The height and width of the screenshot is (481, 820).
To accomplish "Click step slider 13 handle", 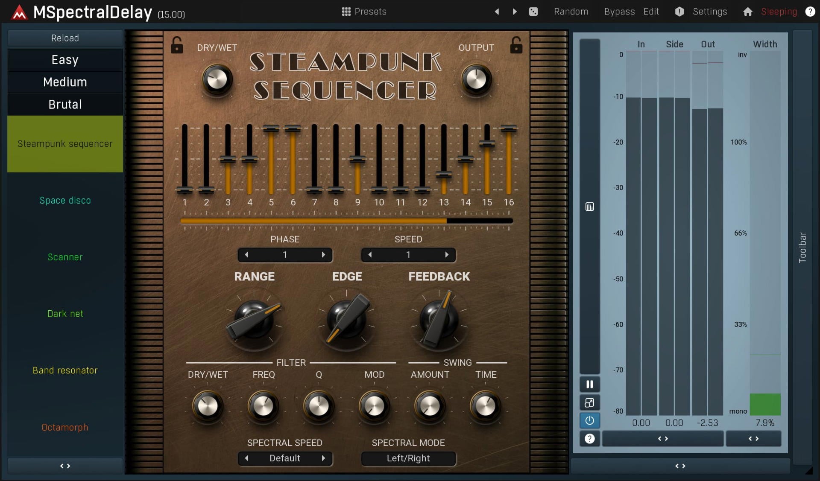I will [444, 175].
